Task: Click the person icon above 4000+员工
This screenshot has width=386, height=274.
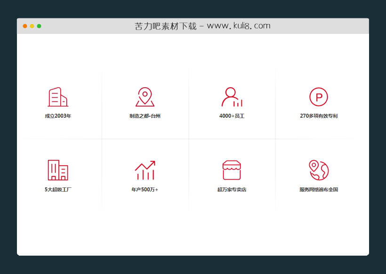Action: [x=231, y=97]
